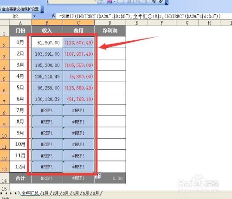The width and height of the screenshot is (232, 199).
Task: Jump to the first sheet tab arrow
Action: point(1,193)
